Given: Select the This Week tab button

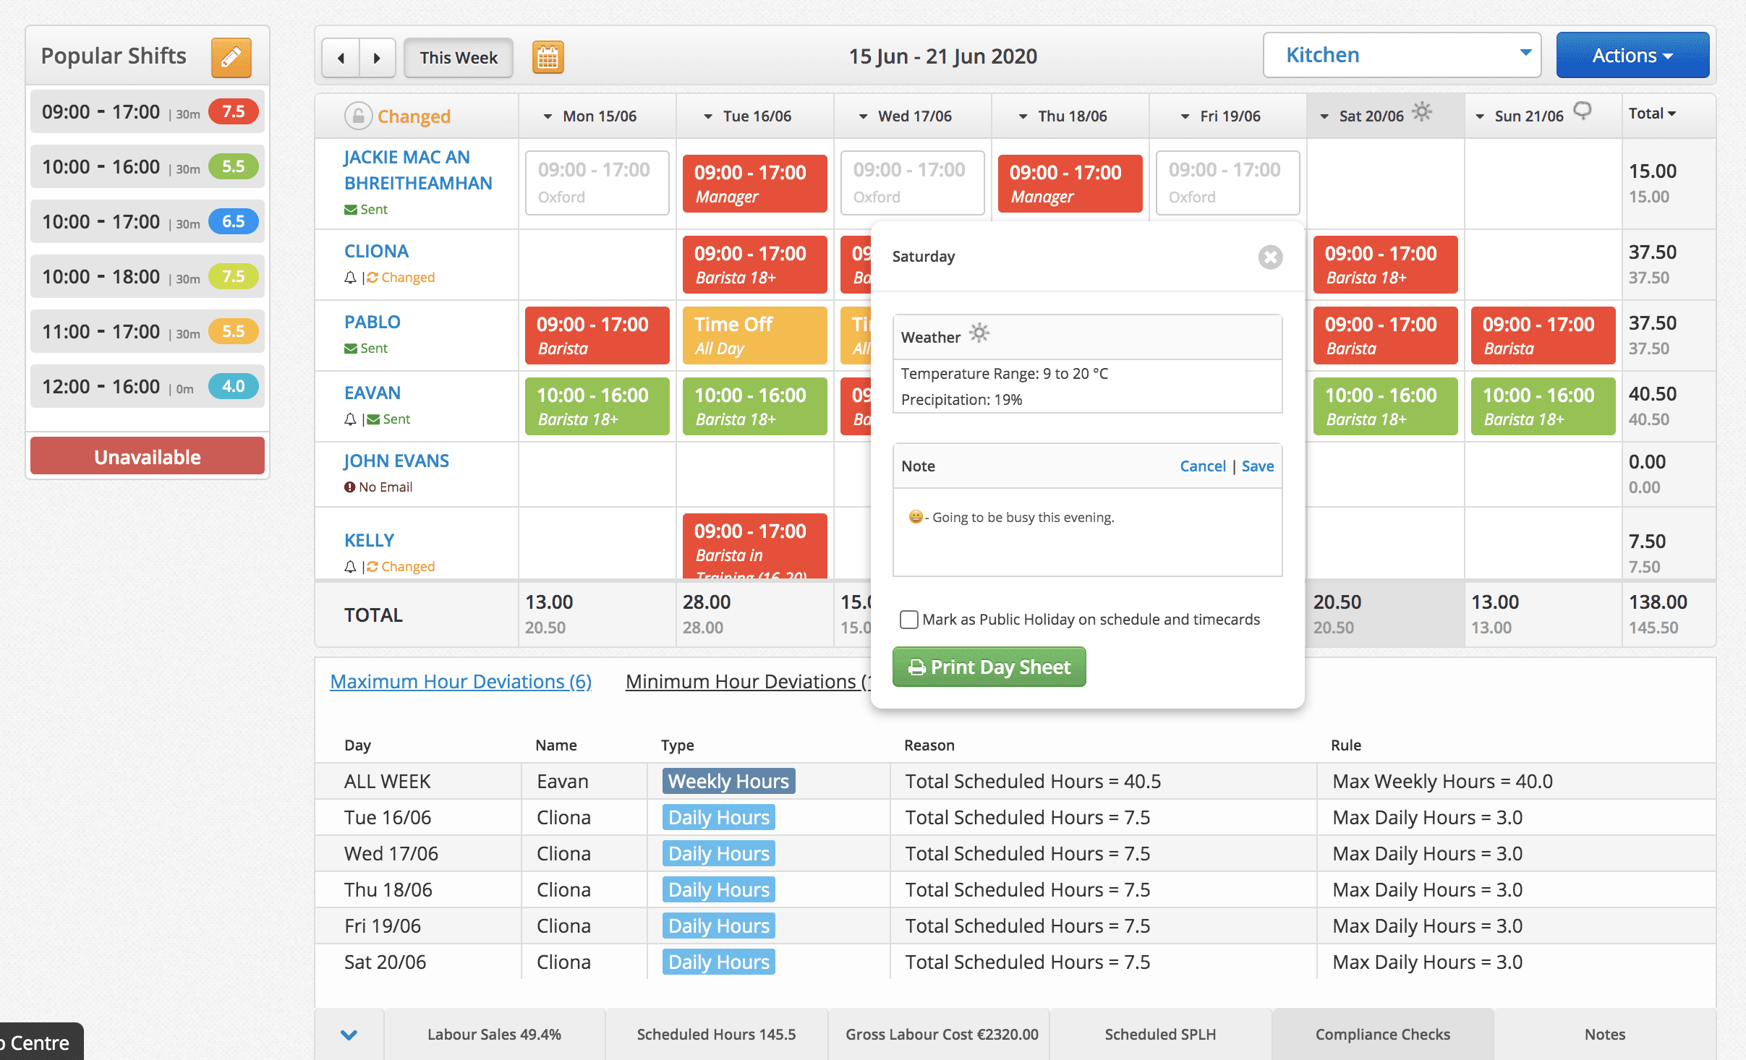Looking at the screenshot, I should 456,54.
